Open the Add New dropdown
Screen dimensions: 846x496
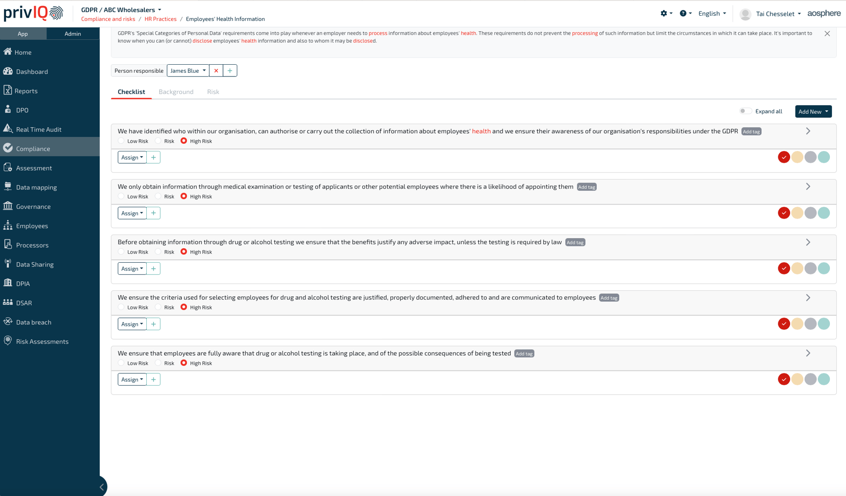click(x=813, y=112)
